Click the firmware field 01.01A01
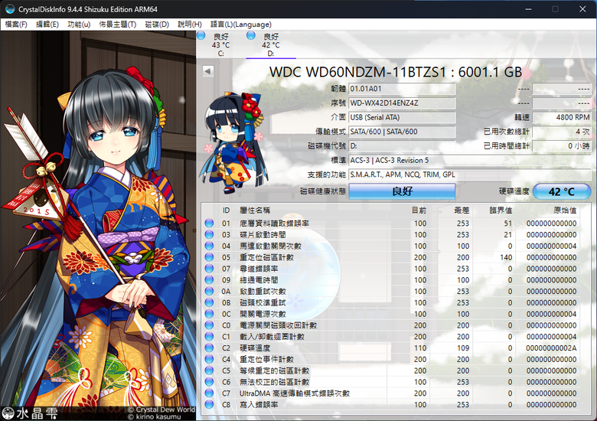Image resolution: width=597 pixels, height=421 pixels. tap(402, 89)
